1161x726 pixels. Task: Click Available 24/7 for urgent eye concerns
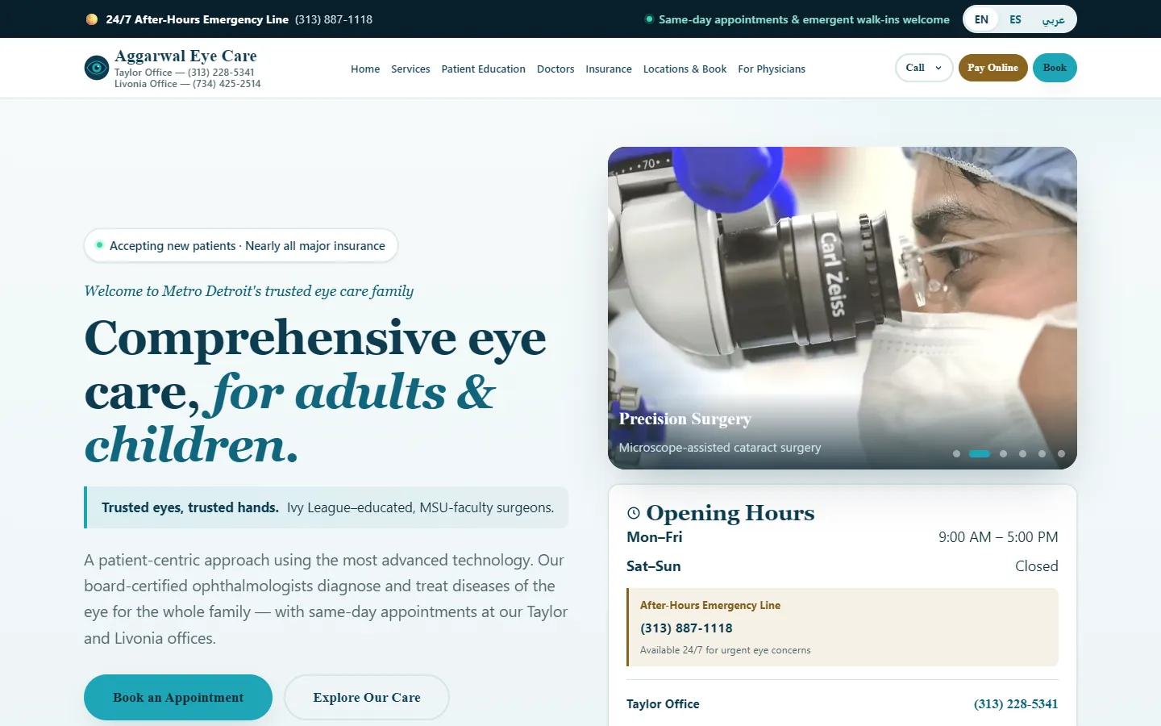click(726, 650)
